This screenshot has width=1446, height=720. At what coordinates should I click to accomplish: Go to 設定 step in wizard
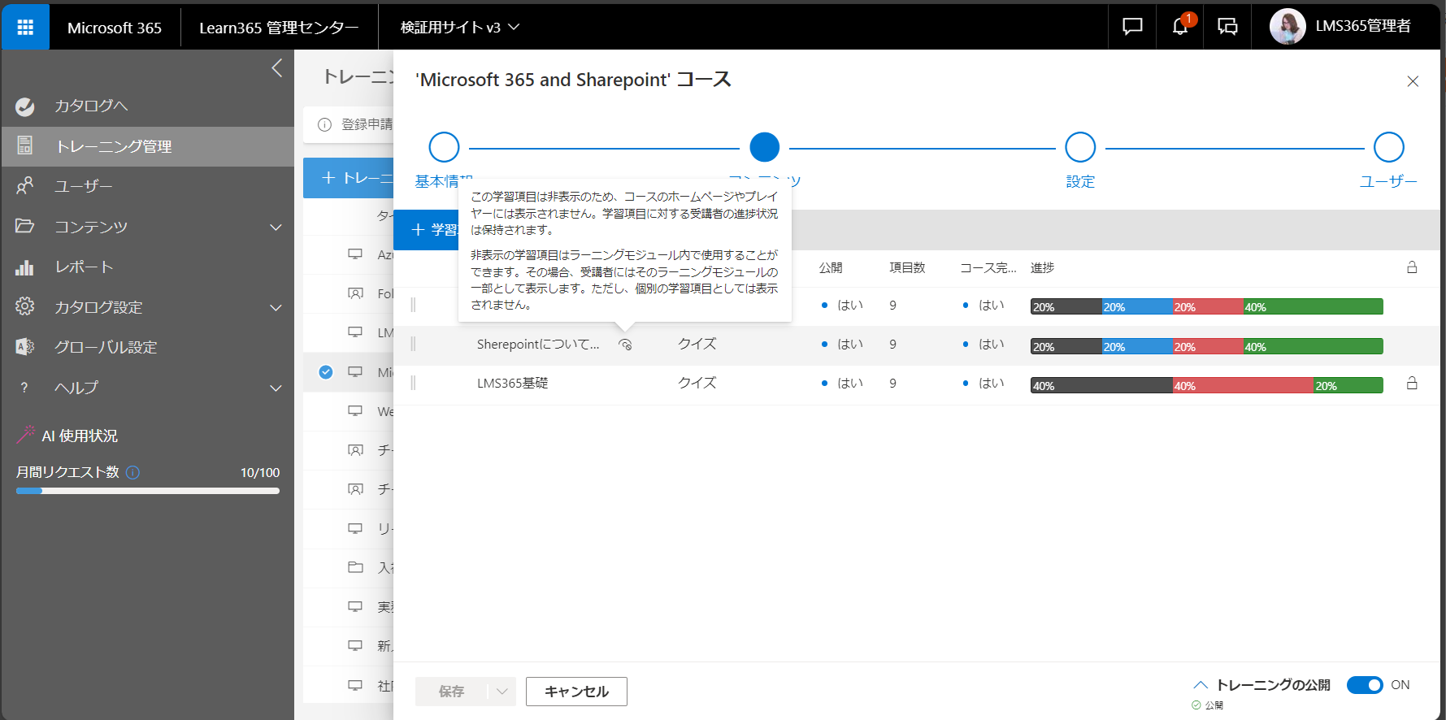[x=1080, y=147]
